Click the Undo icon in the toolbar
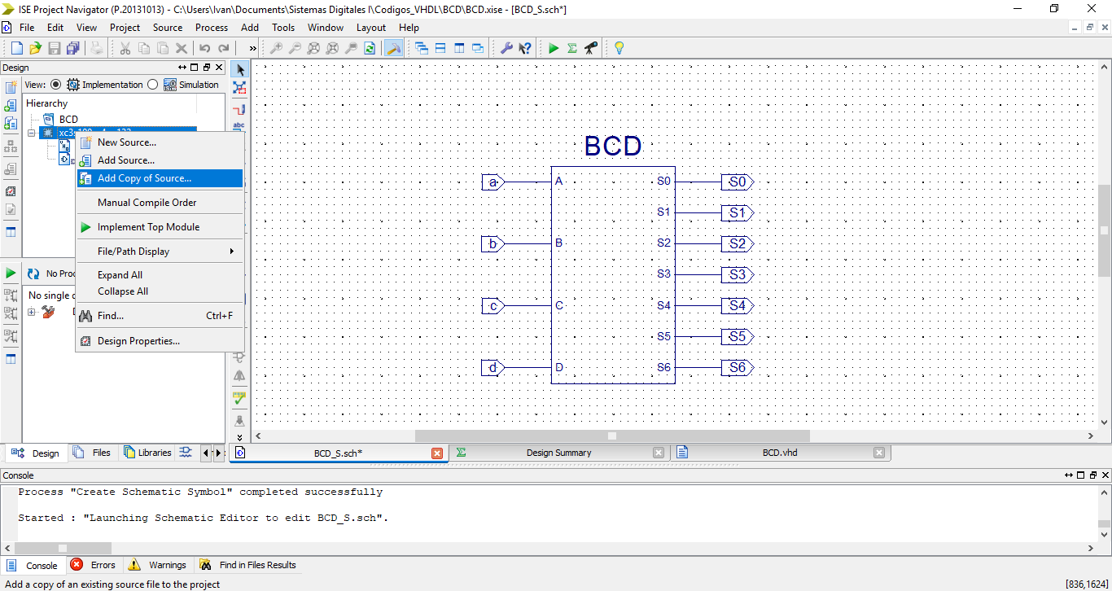This screenshot has width=1112, height=591. coord(206,48)
